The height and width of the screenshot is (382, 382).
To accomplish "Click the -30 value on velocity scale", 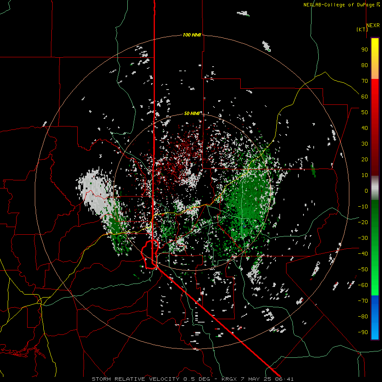I will click(363, 238).
